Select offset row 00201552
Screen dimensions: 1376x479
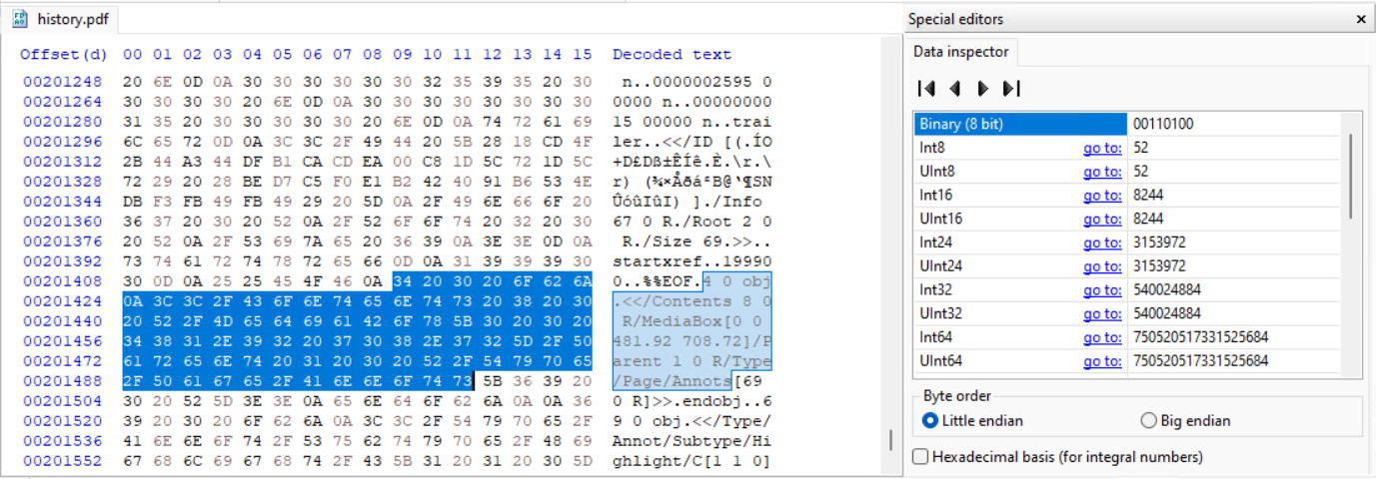(x=64, y=461)
